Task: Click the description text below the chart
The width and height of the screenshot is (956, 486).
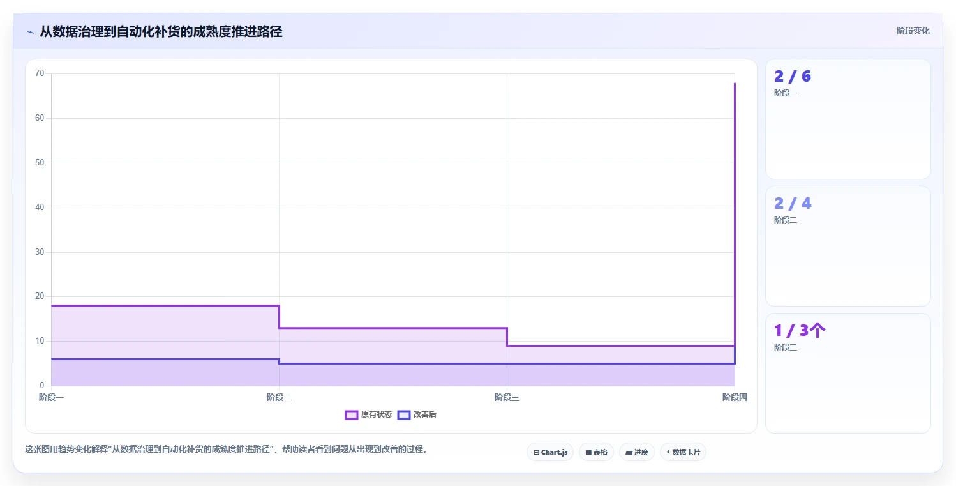Action: [226, 449]
